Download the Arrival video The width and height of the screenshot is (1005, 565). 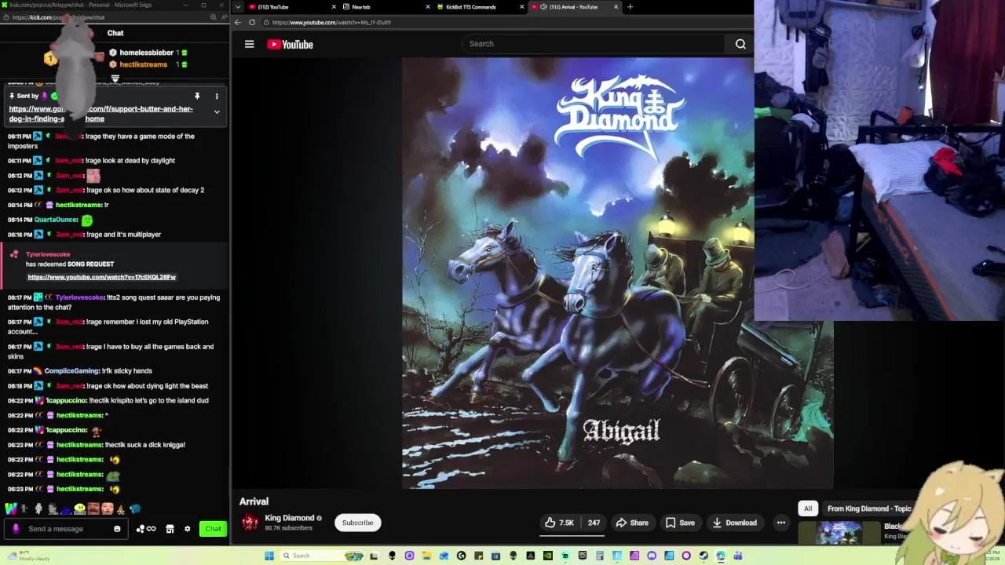click(734, 523)
